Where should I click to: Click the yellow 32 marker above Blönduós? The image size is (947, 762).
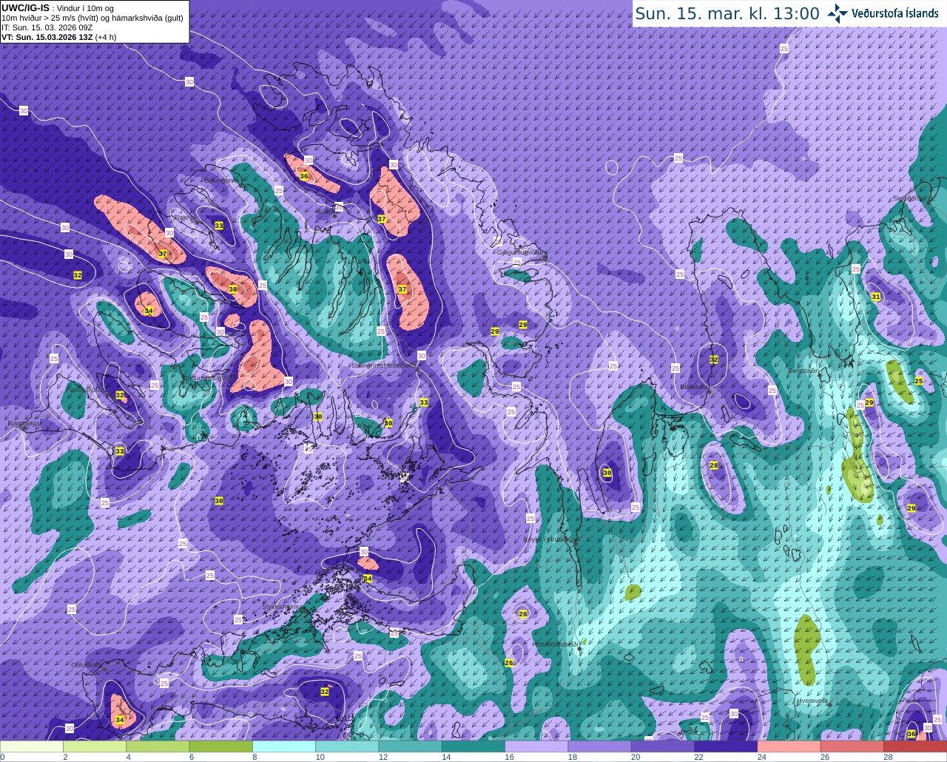point(714,360)
